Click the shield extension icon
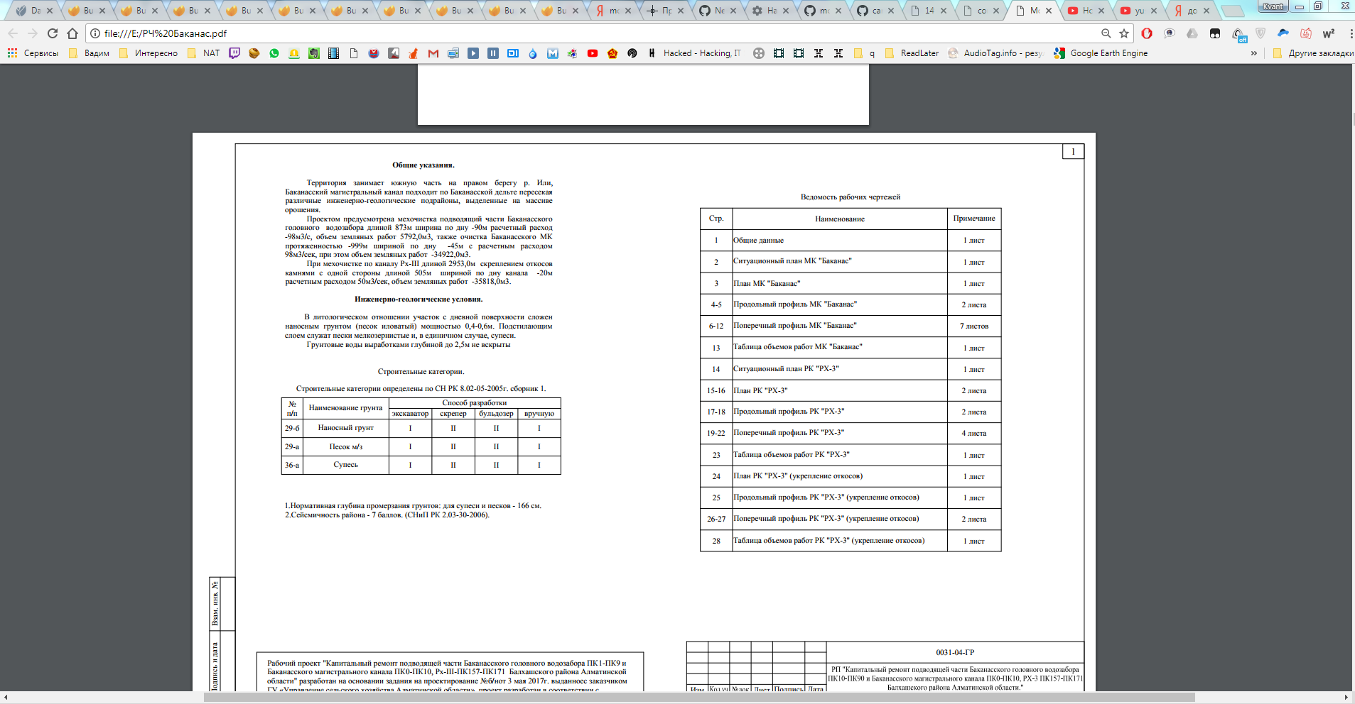Image resolution: width=1355 pixels, height=704 pixels. pyautogui.click(x=1260, y=33)
